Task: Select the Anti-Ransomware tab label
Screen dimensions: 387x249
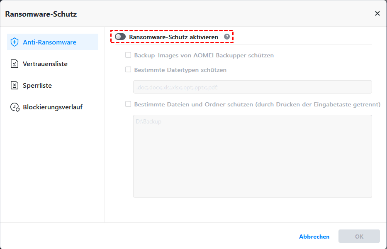Action: [x=49, y=42]
